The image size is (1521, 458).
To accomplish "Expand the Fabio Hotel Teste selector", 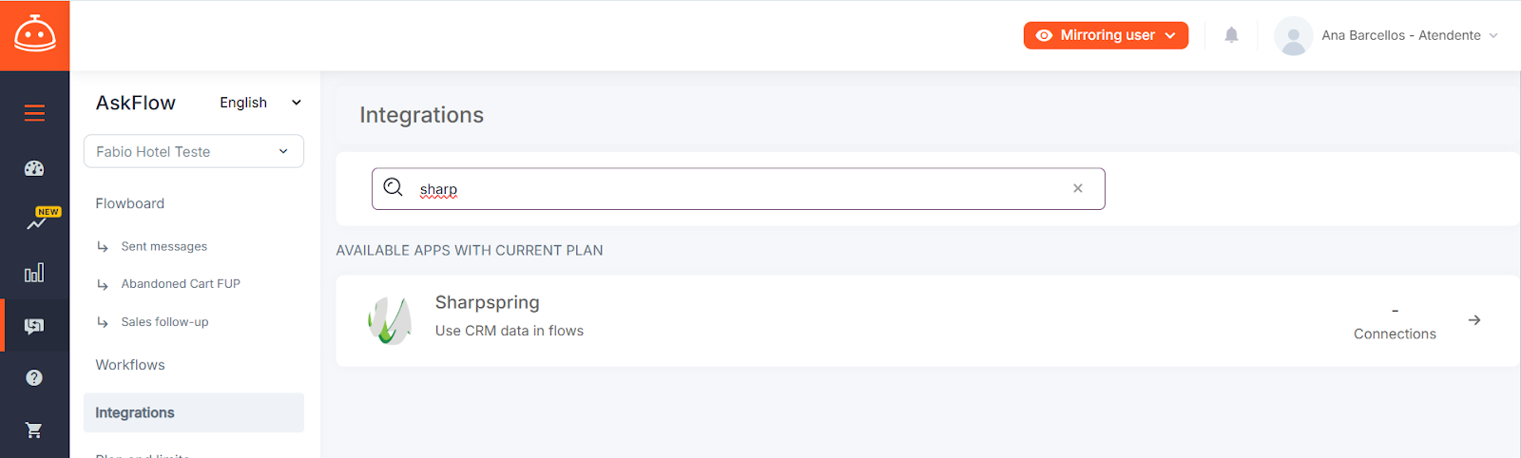I will (194, 151).
